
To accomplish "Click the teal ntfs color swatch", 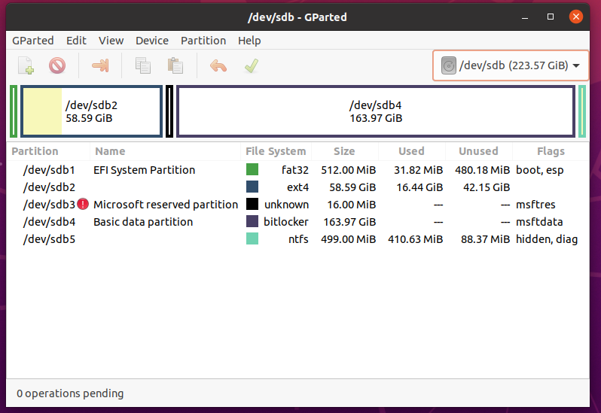I will click(x=252, y=238).
